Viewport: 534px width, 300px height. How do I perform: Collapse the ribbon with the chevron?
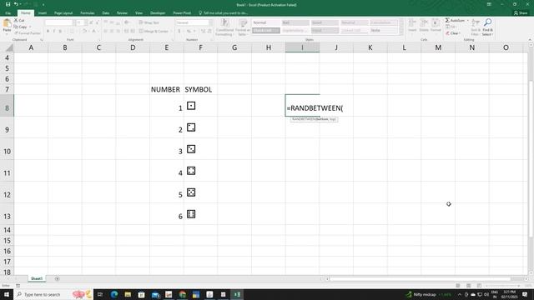[530, 40]
